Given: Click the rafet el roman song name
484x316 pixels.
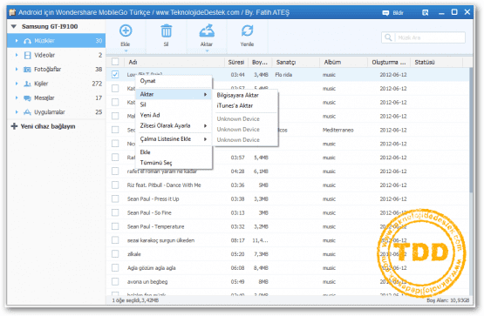Looking at the screenshot, I should (162, 171).
